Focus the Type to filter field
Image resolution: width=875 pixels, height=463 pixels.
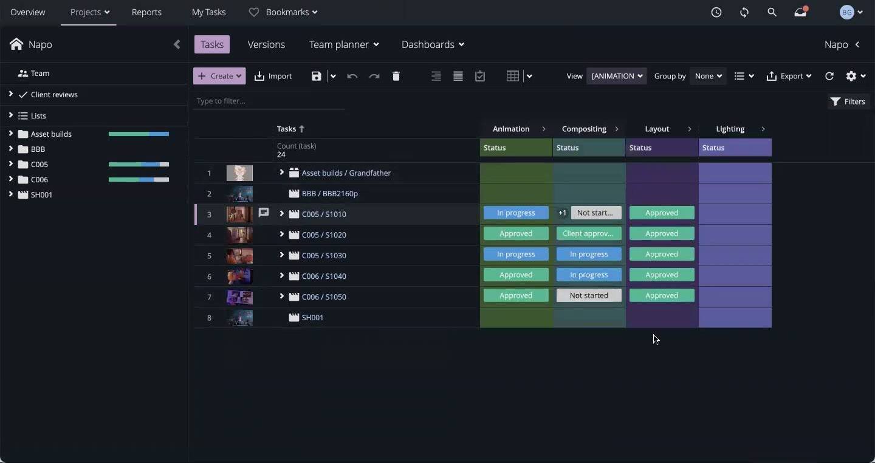pyautogui.click(x=269, y=101)
